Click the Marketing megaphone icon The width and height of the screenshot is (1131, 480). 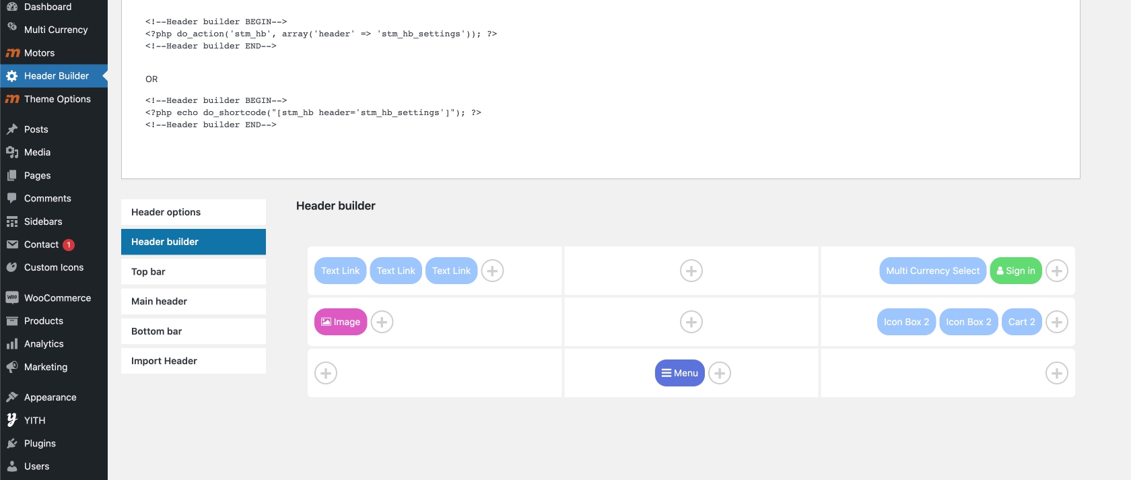pyautogui.click(x=12, y=367)
